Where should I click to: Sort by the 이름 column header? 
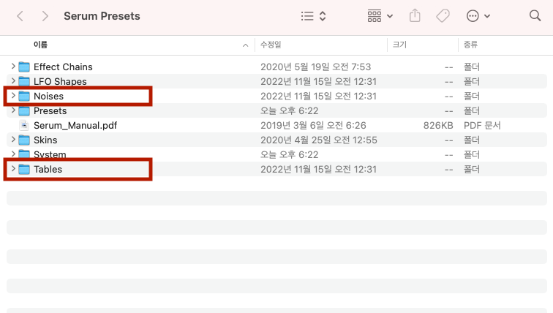pyautogui.click(x=41, y=45)
